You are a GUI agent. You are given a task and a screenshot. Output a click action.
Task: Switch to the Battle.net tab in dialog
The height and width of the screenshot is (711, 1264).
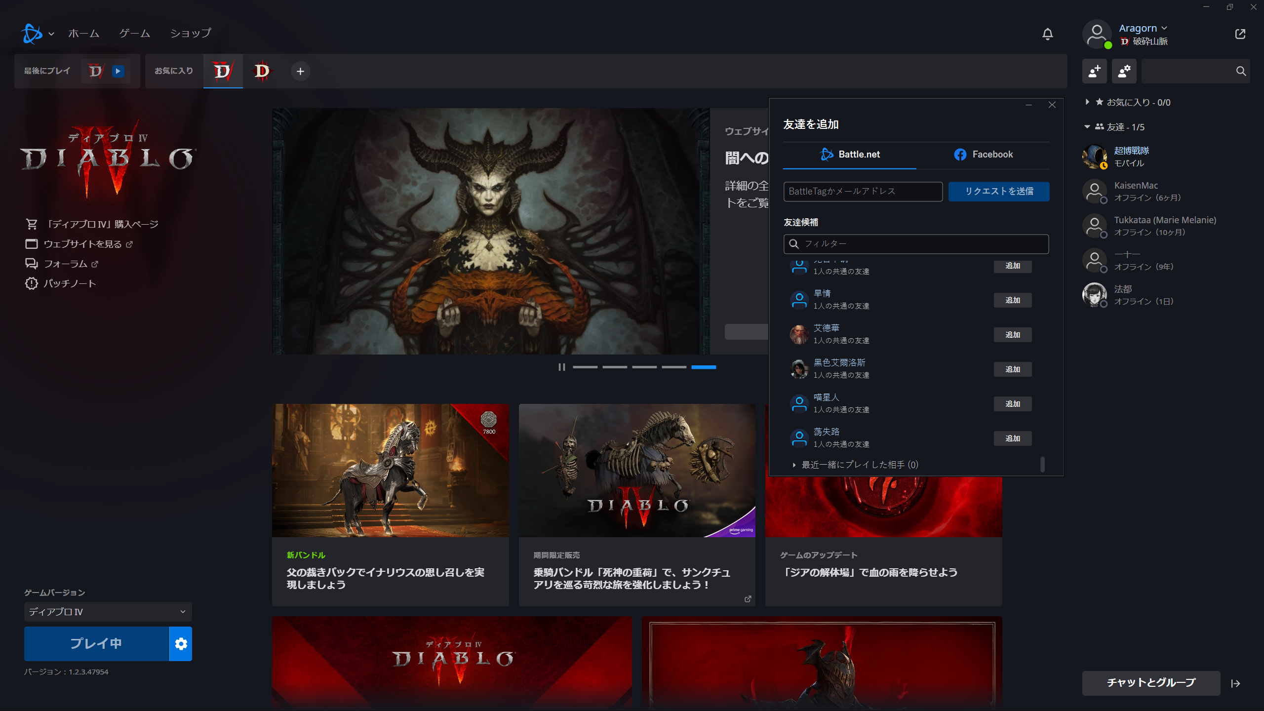[x=850, y=155]
